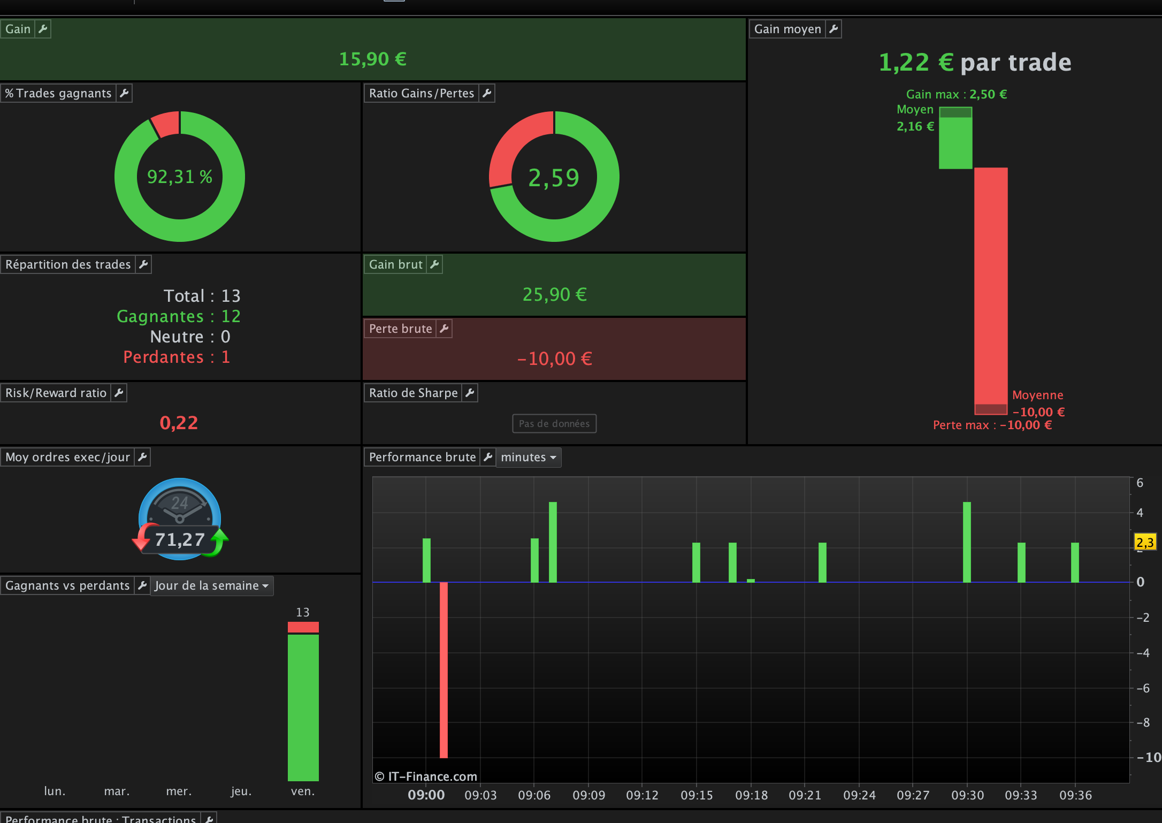Click the wrench icon next to Gain

pos(43,29)
